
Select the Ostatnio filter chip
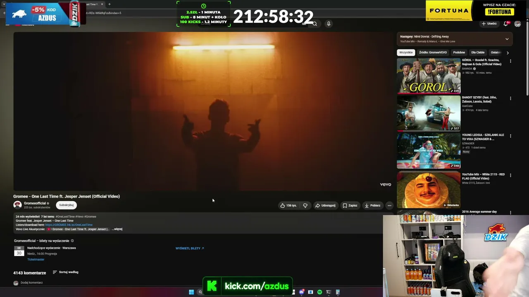tap(496, 52)
